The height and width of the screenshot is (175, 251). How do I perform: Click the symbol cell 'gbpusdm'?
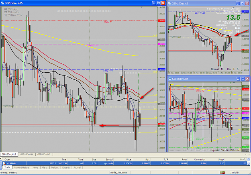pos(108,163)
